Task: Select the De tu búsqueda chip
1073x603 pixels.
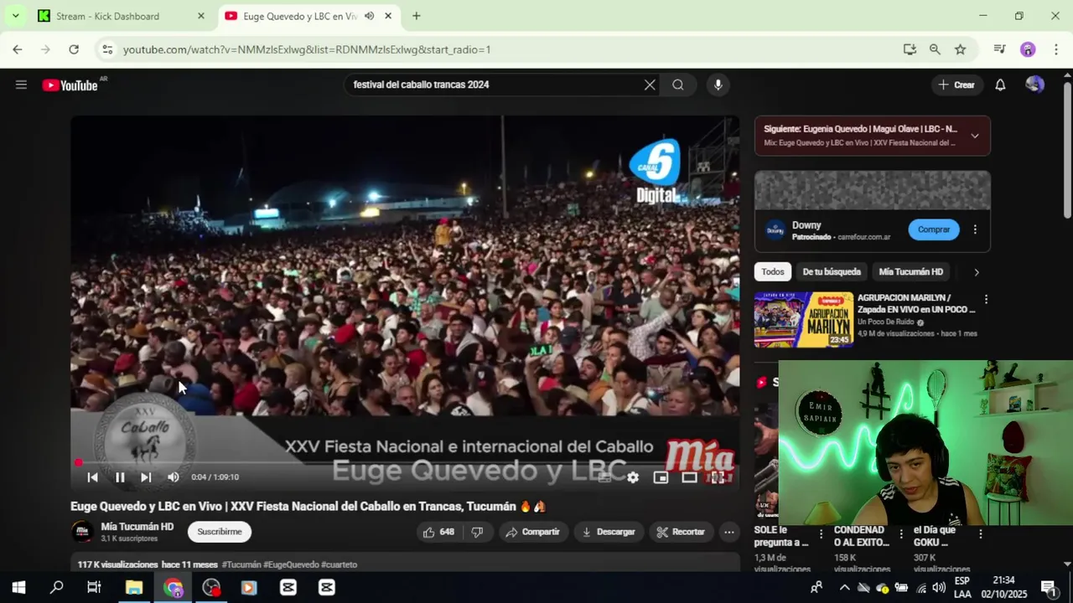Action: pos(832,271)
